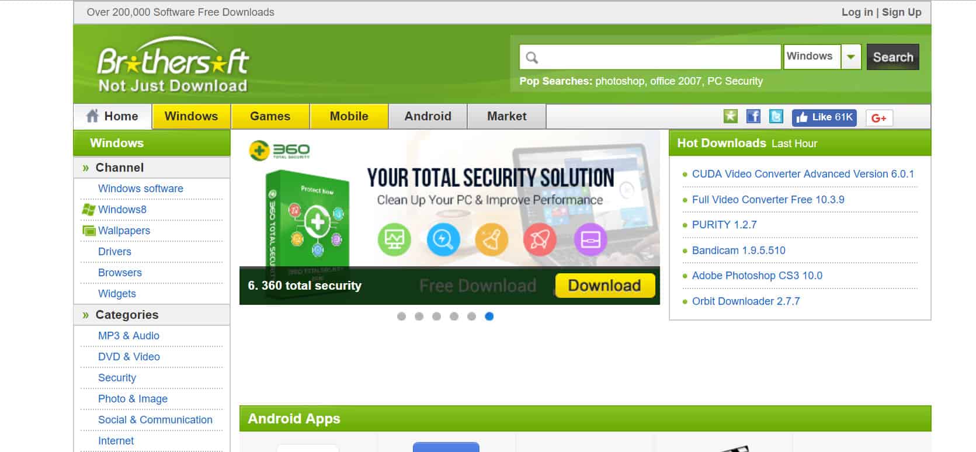This screenshot has height=452, width=976.
Task: Click the Google+ button
Action: 879,118
